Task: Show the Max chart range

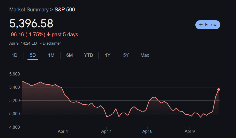Action: click(145, 55)
